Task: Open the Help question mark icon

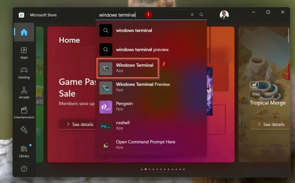Action: 24,169
